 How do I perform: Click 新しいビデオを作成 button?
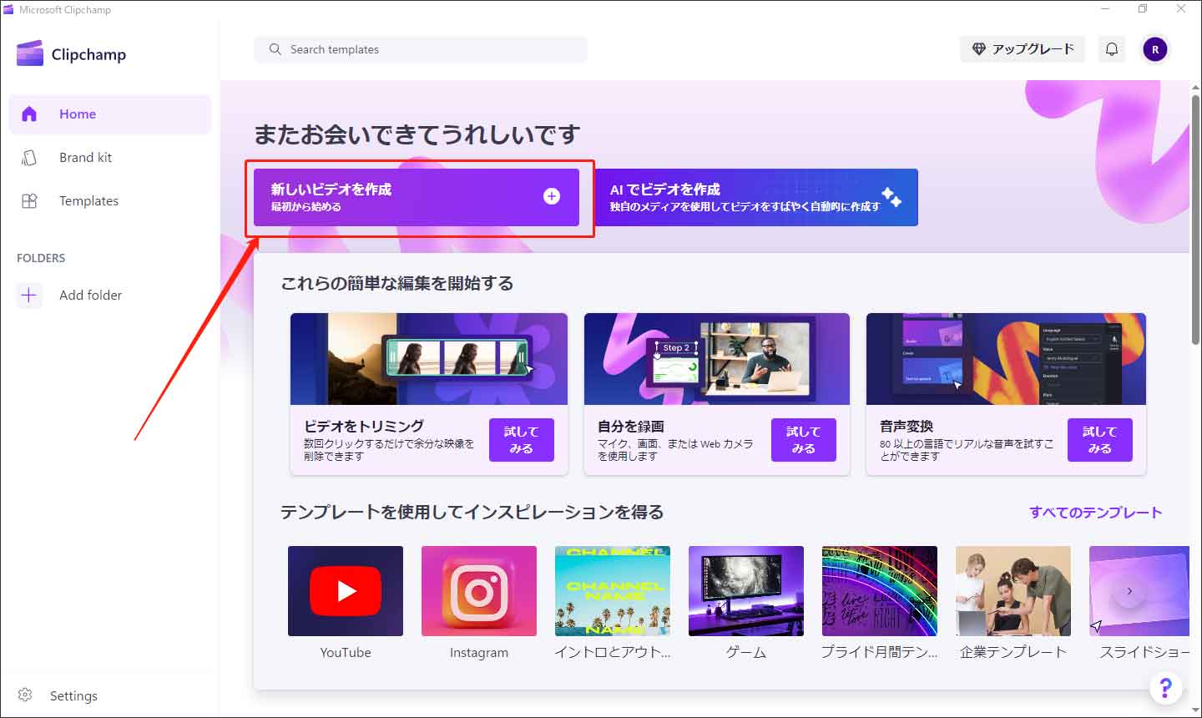point(417,197)
